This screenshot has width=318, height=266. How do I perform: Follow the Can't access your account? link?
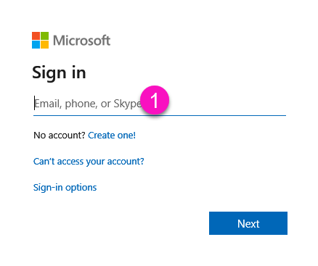(x=89, y=162)
